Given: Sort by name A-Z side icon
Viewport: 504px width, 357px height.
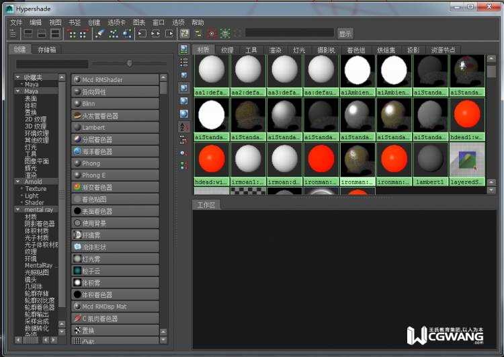Looking at the screenshot, I should 184,126.
